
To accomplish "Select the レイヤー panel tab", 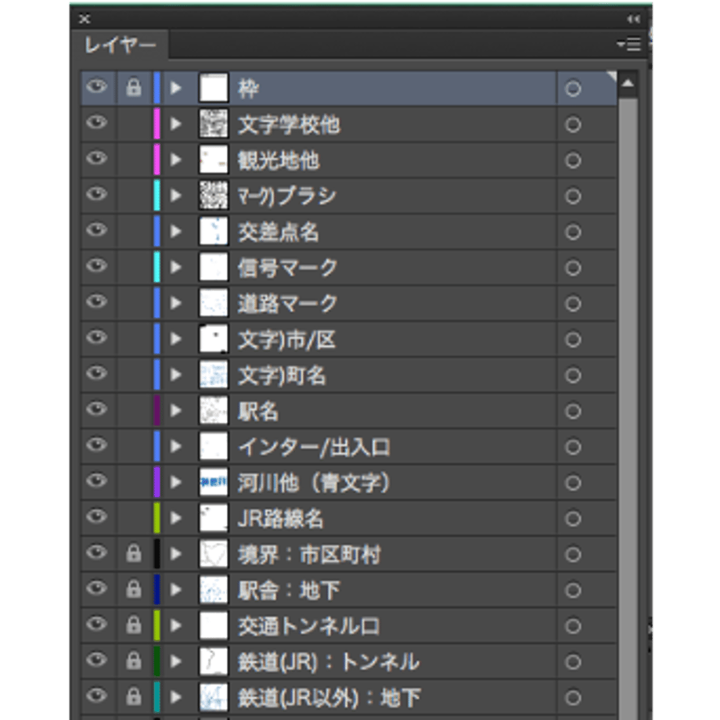I will click(x=121, y=45).
